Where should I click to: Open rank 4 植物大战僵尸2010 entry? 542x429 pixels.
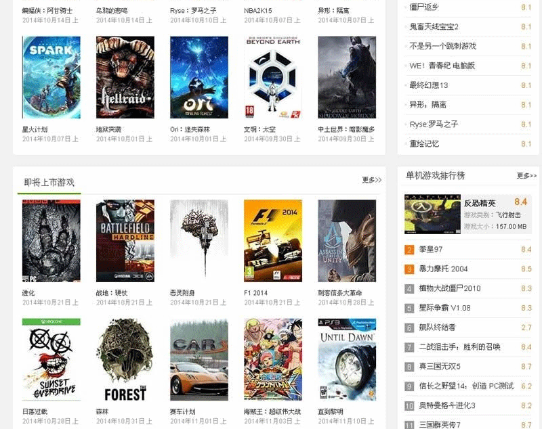[450, 288]
